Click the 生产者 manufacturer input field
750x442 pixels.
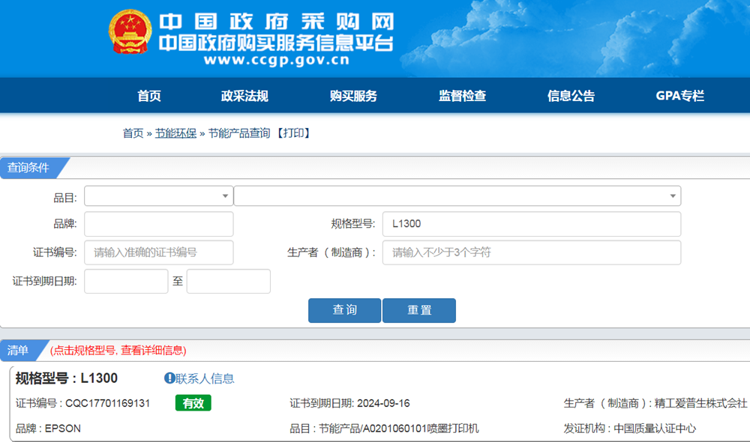[x=531, y=252]
